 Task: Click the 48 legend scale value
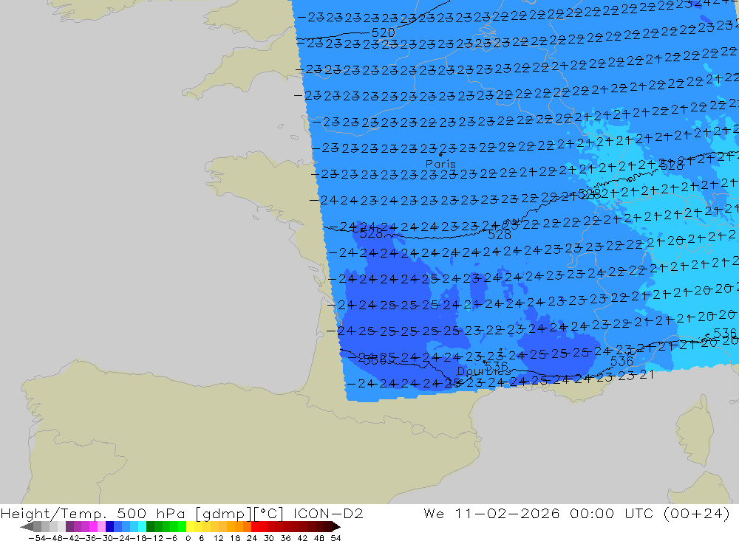pyautogui.click(x=319, y=538)
